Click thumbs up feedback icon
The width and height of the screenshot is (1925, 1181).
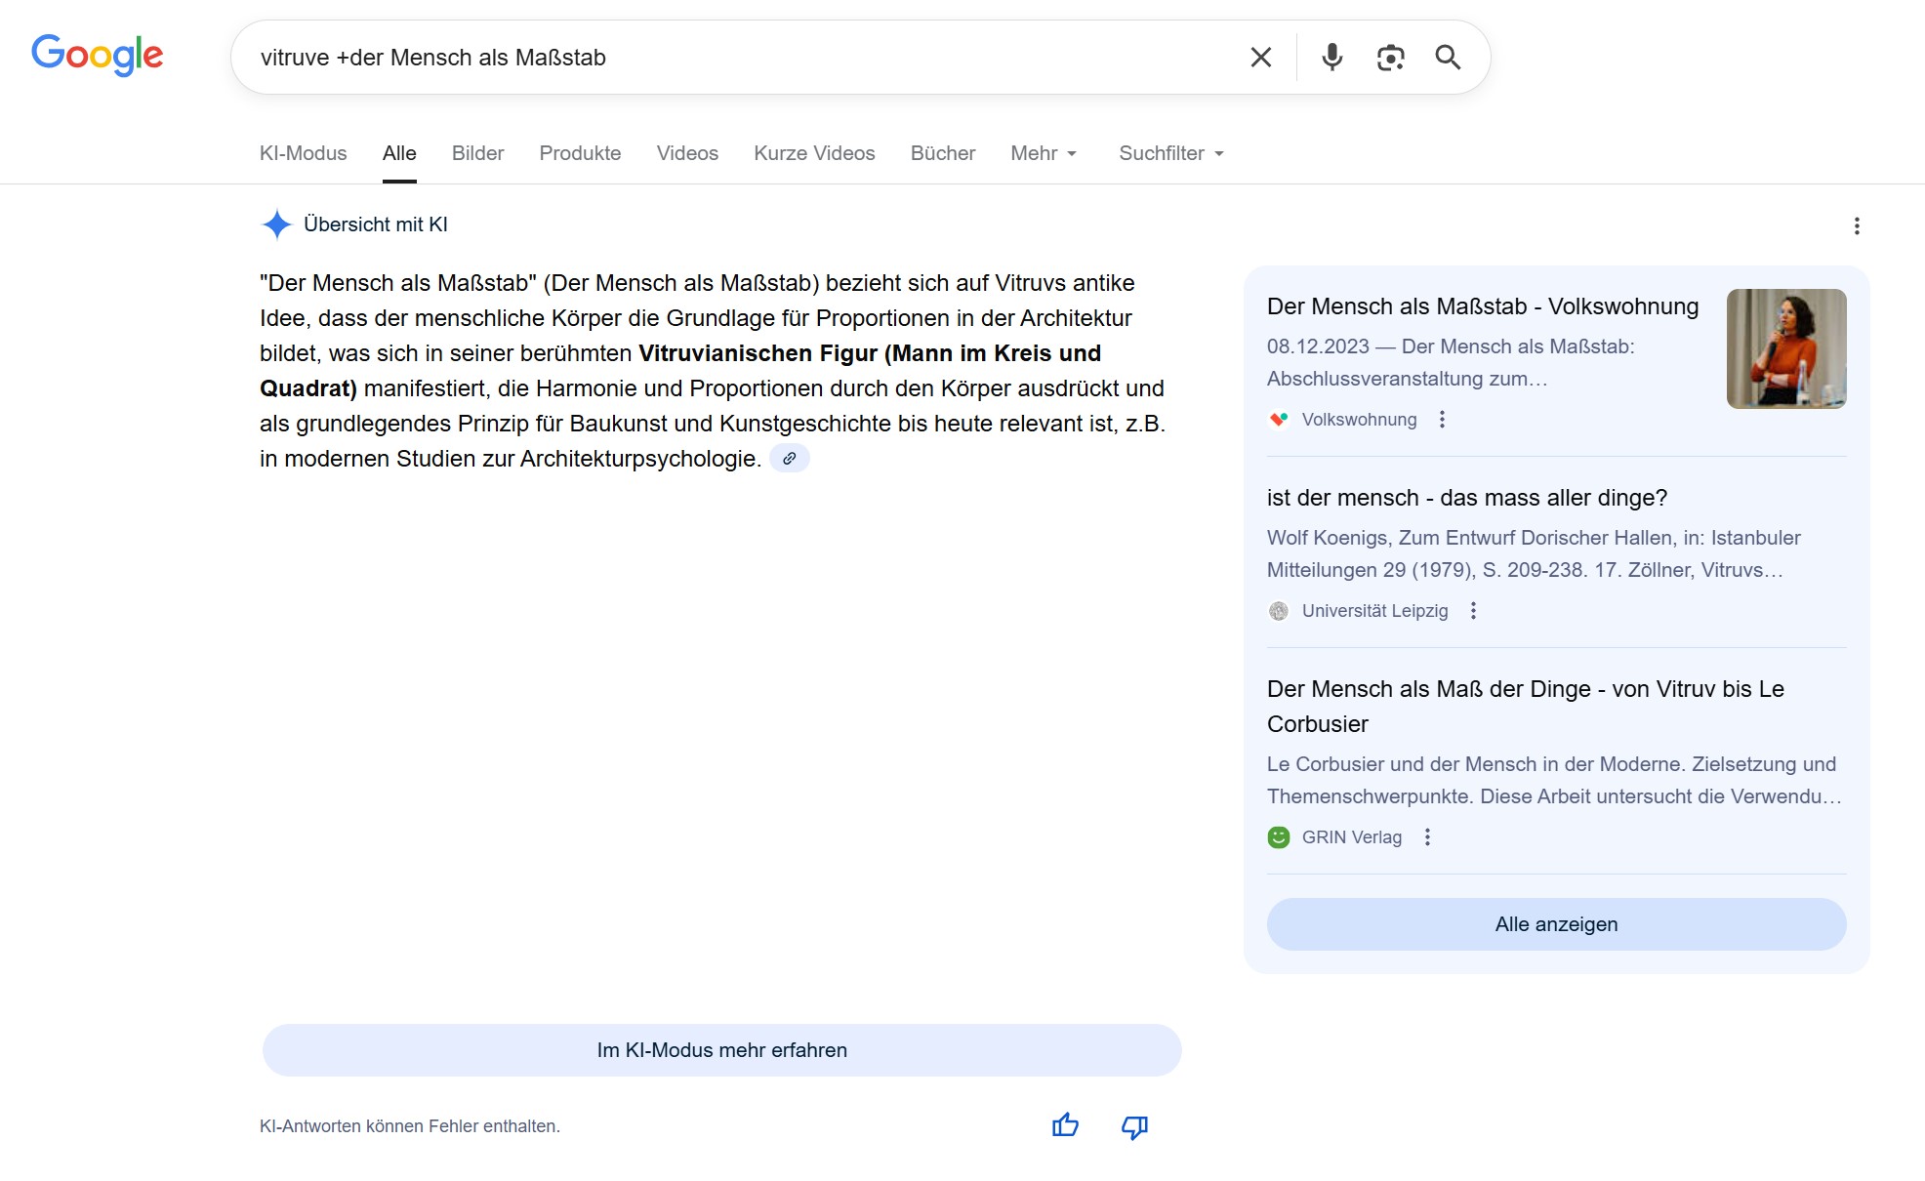[1065, 1125]
